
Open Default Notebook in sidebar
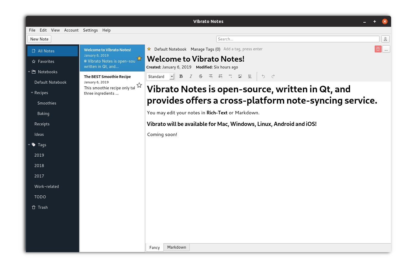[50, 82]
